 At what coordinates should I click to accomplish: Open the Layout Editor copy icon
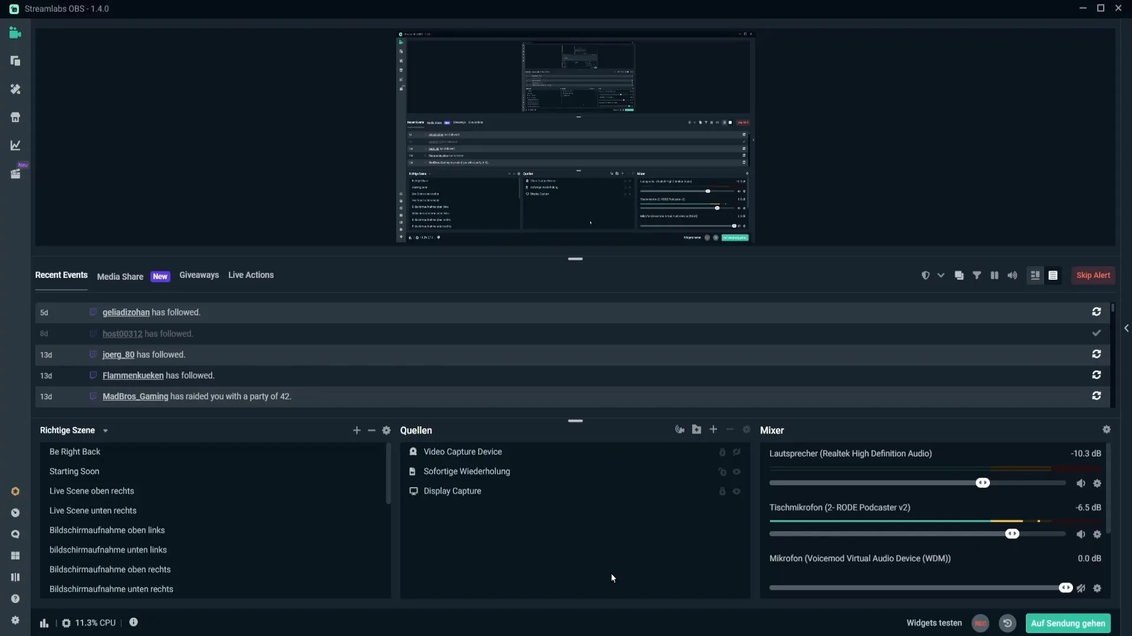15,61
